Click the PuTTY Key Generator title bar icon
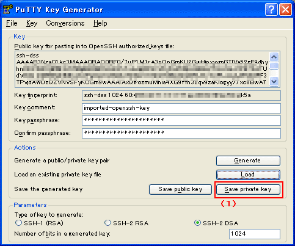The image size is (295, 246). click(8, 10)
